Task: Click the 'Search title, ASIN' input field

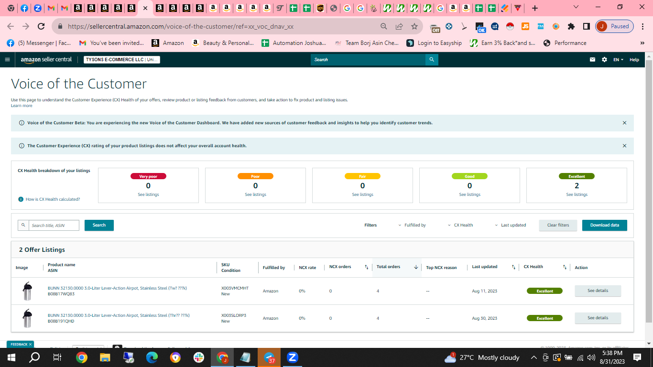Action: 54,225
